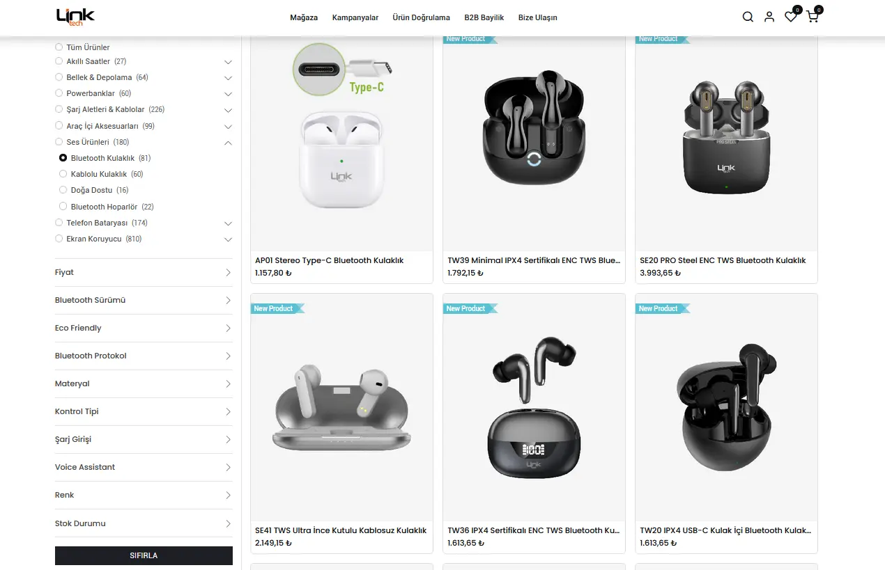Open the user account icon
The image size is (885, 570).
pos(769,17)
